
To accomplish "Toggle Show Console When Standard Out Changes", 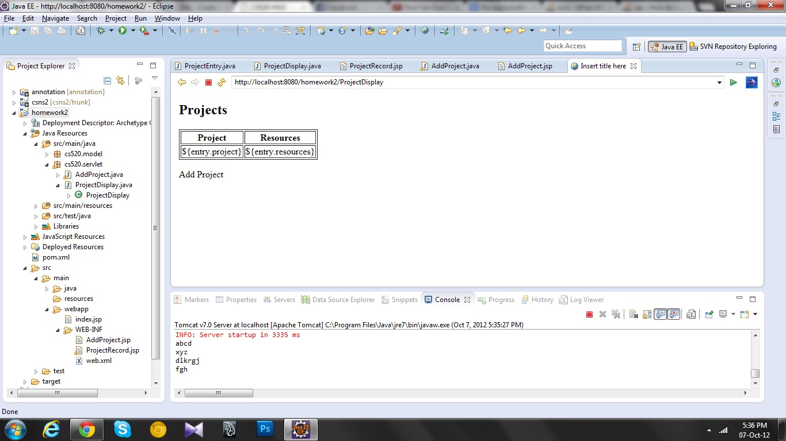I will point(661,314).
